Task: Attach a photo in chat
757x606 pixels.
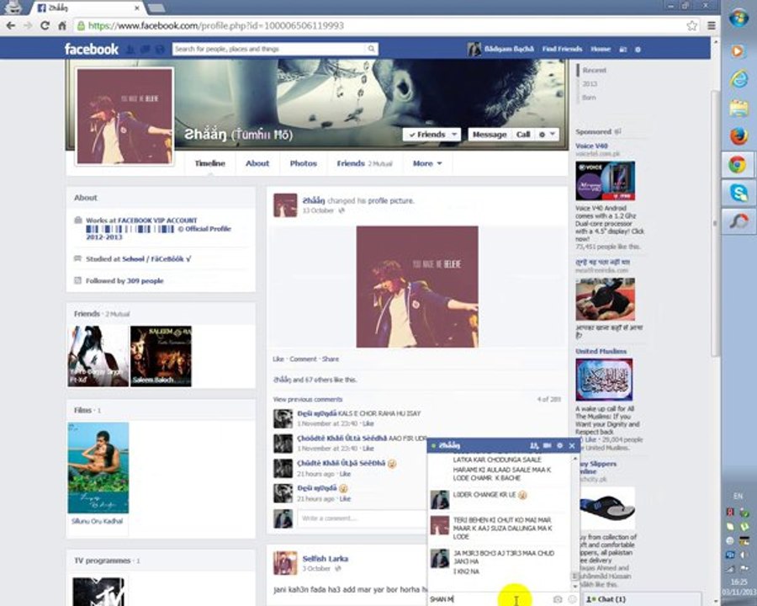Action: [558, 599]
